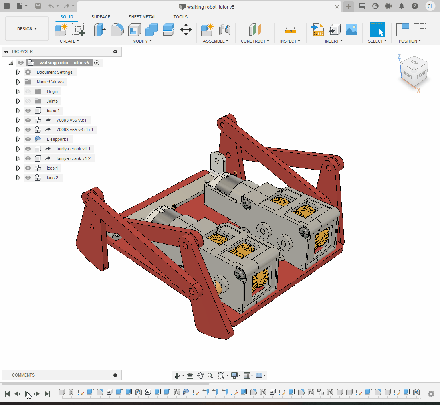The height and width of the screenshot is (405, 440).
Task: Open the MODIFY menu label
Action: [x=142, y=41]
